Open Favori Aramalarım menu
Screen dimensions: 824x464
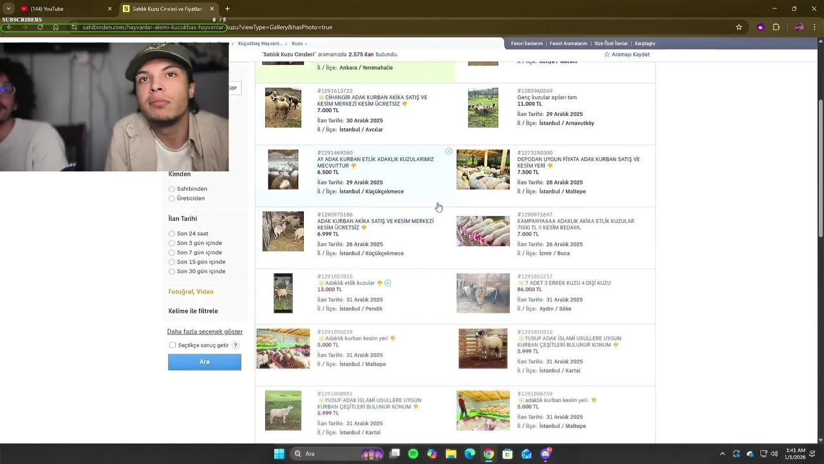click(568, 44)
